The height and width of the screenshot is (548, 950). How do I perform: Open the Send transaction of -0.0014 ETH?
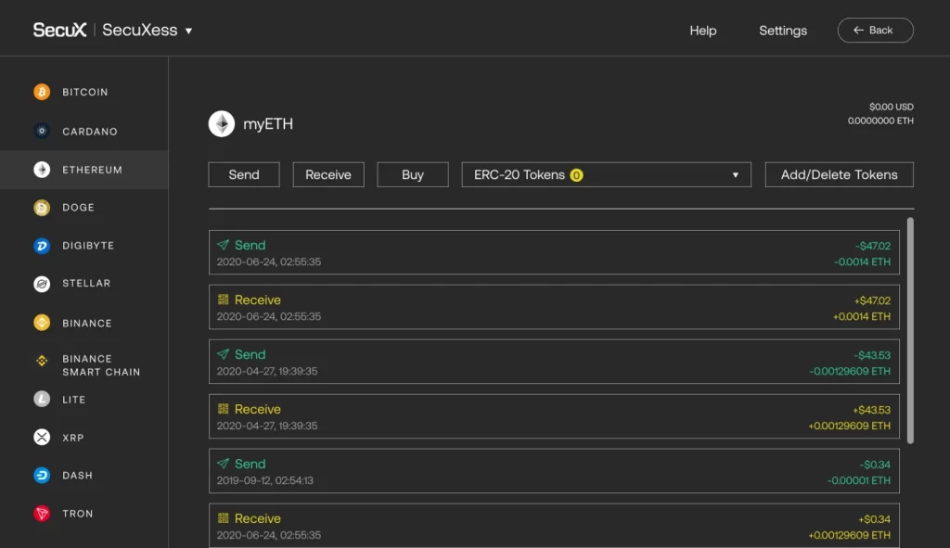(x=555, y=252)
